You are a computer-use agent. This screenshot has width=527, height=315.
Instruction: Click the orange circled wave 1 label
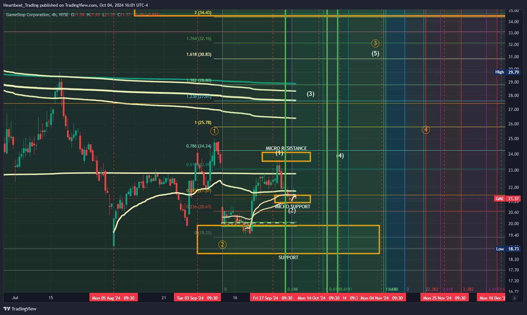(214, 131)
